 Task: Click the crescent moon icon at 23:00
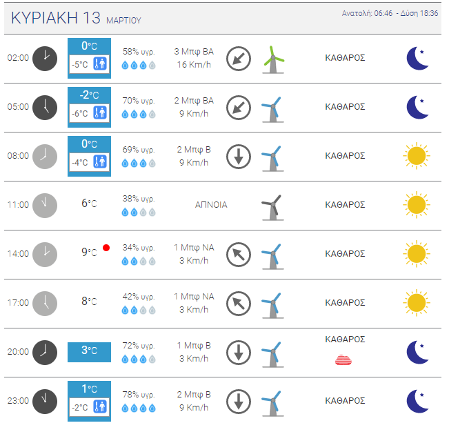[x=418, y=401]
